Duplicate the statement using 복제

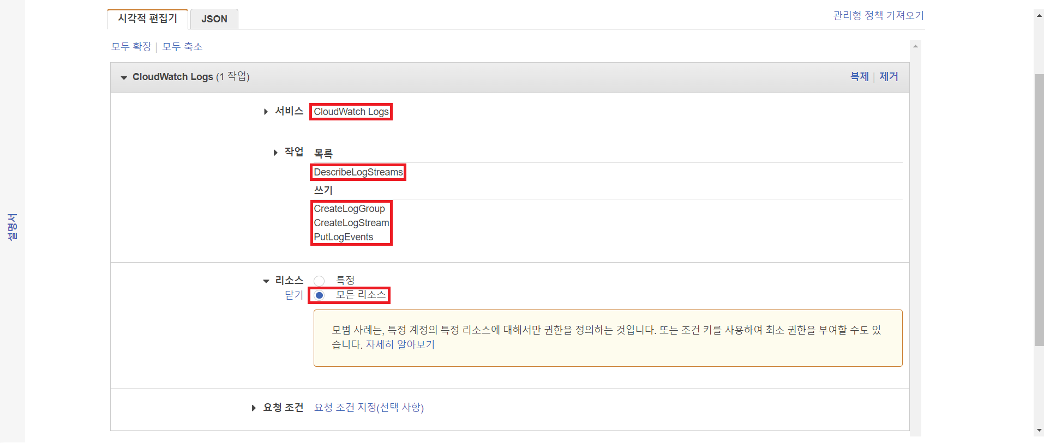[x=859, y=77]
